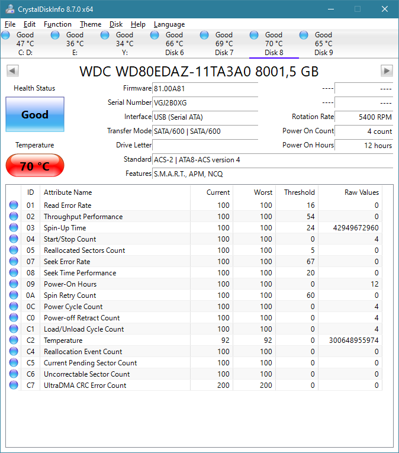Select the Y: disk tab
Image resolution: width=399 pixels, height=453 pixels.
tap(124, 44)
